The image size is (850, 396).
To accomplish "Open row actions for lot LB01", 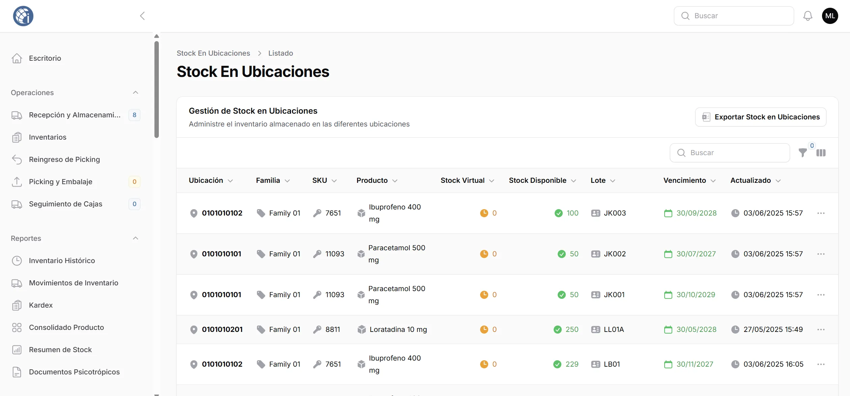I will click(x=821, y=364).
